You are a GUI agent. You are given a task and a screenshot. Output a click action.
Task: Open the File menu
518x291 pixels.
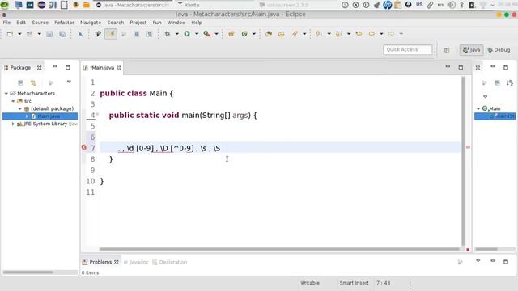6,23
